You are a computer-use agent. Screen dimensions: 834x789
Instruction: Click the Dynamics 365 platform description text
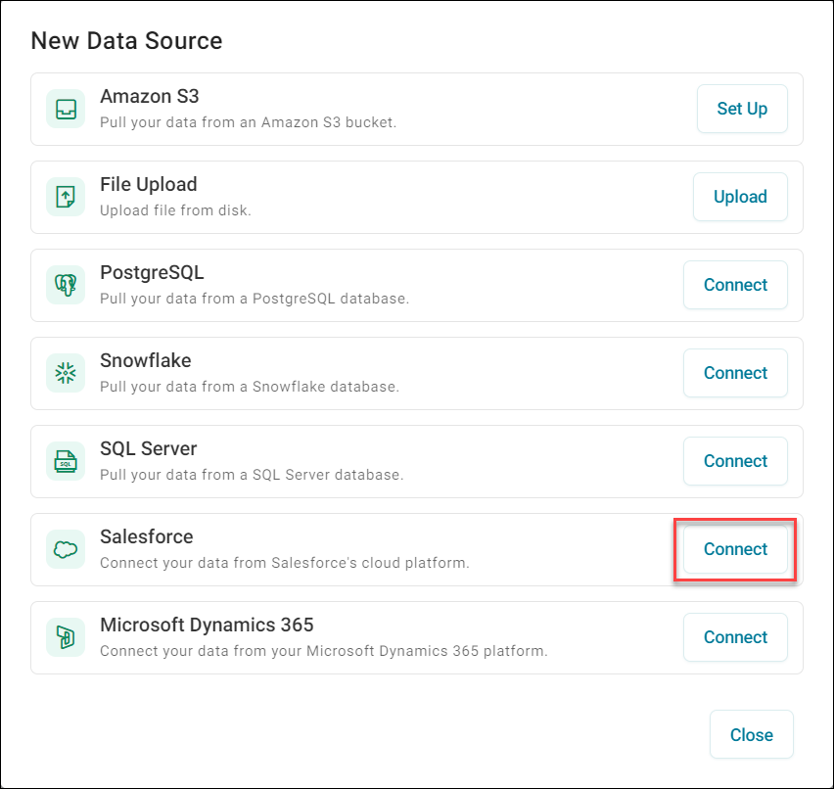pyautogui.click(x=324, y=651)
